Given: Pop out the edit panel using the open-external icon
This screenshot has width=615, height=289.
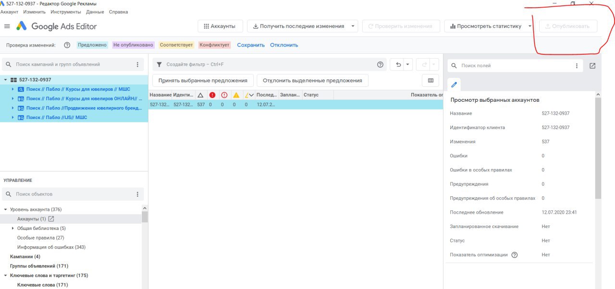Looking at the screenshot, I should (x=592, y=66).
